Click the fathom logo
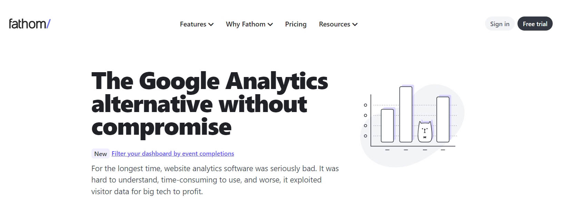The image size is (562, 210). (29, 23)
